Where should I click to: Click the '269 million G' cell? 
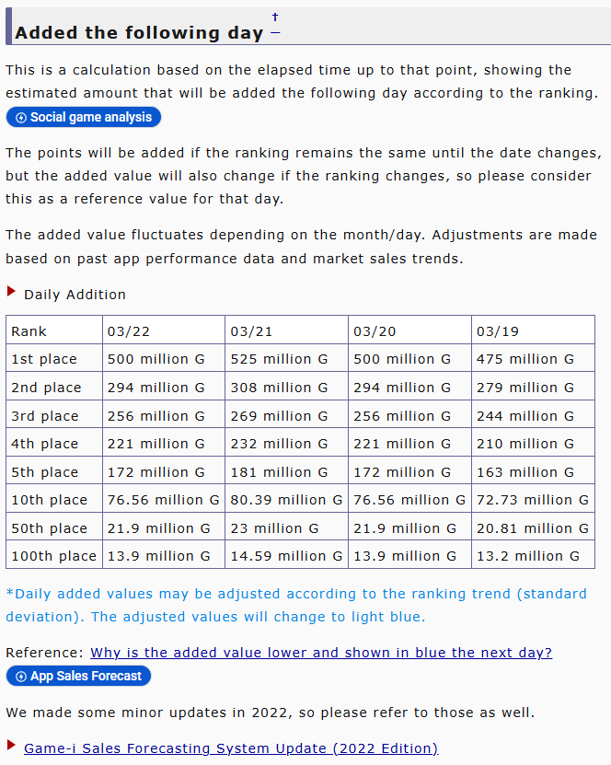pyautogui.click(x=287, y=414)
